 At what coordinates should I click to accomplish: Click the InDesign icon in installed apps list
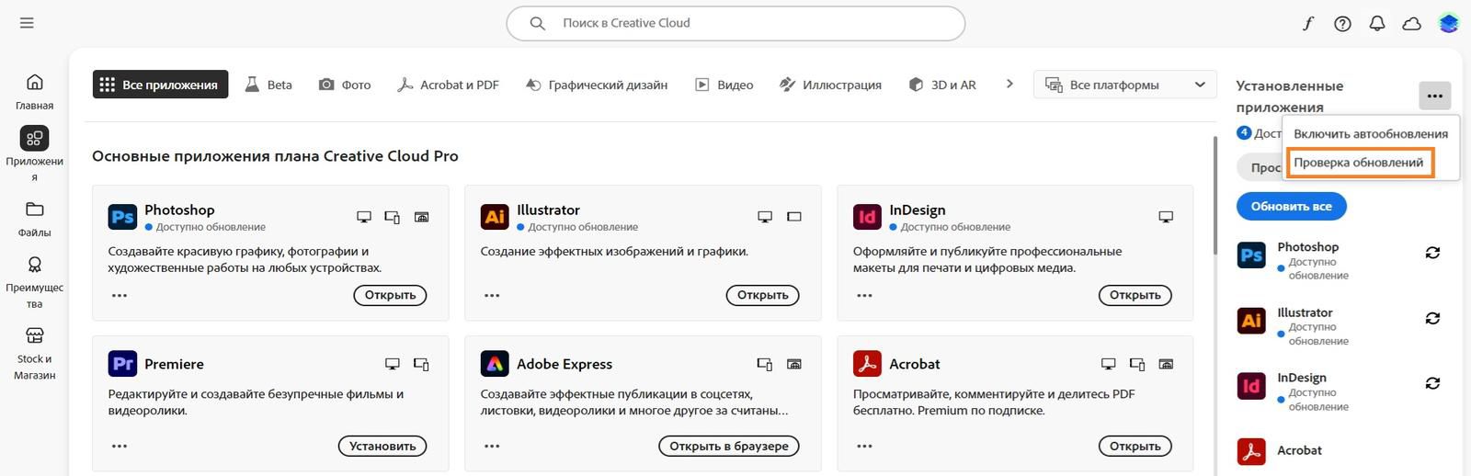click(x=1251, y=386)
